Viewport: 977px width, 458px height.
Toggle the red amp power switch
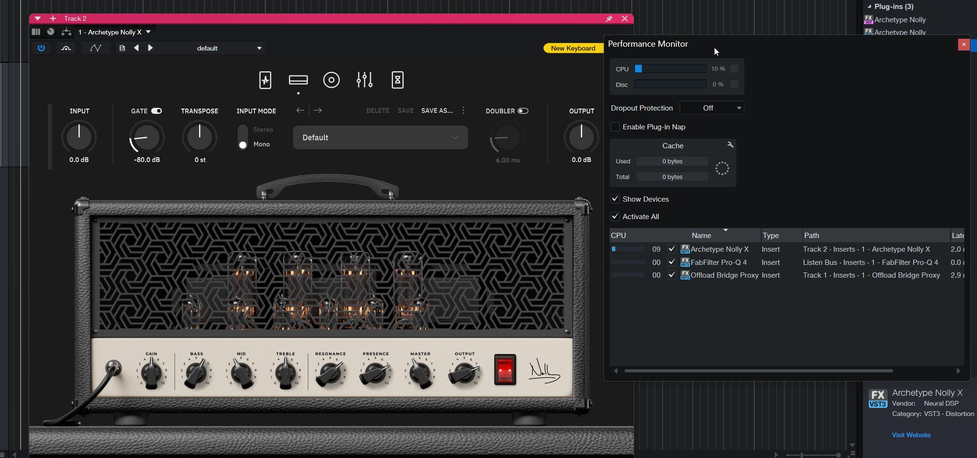pyautogui.click(x=505, y=370)
